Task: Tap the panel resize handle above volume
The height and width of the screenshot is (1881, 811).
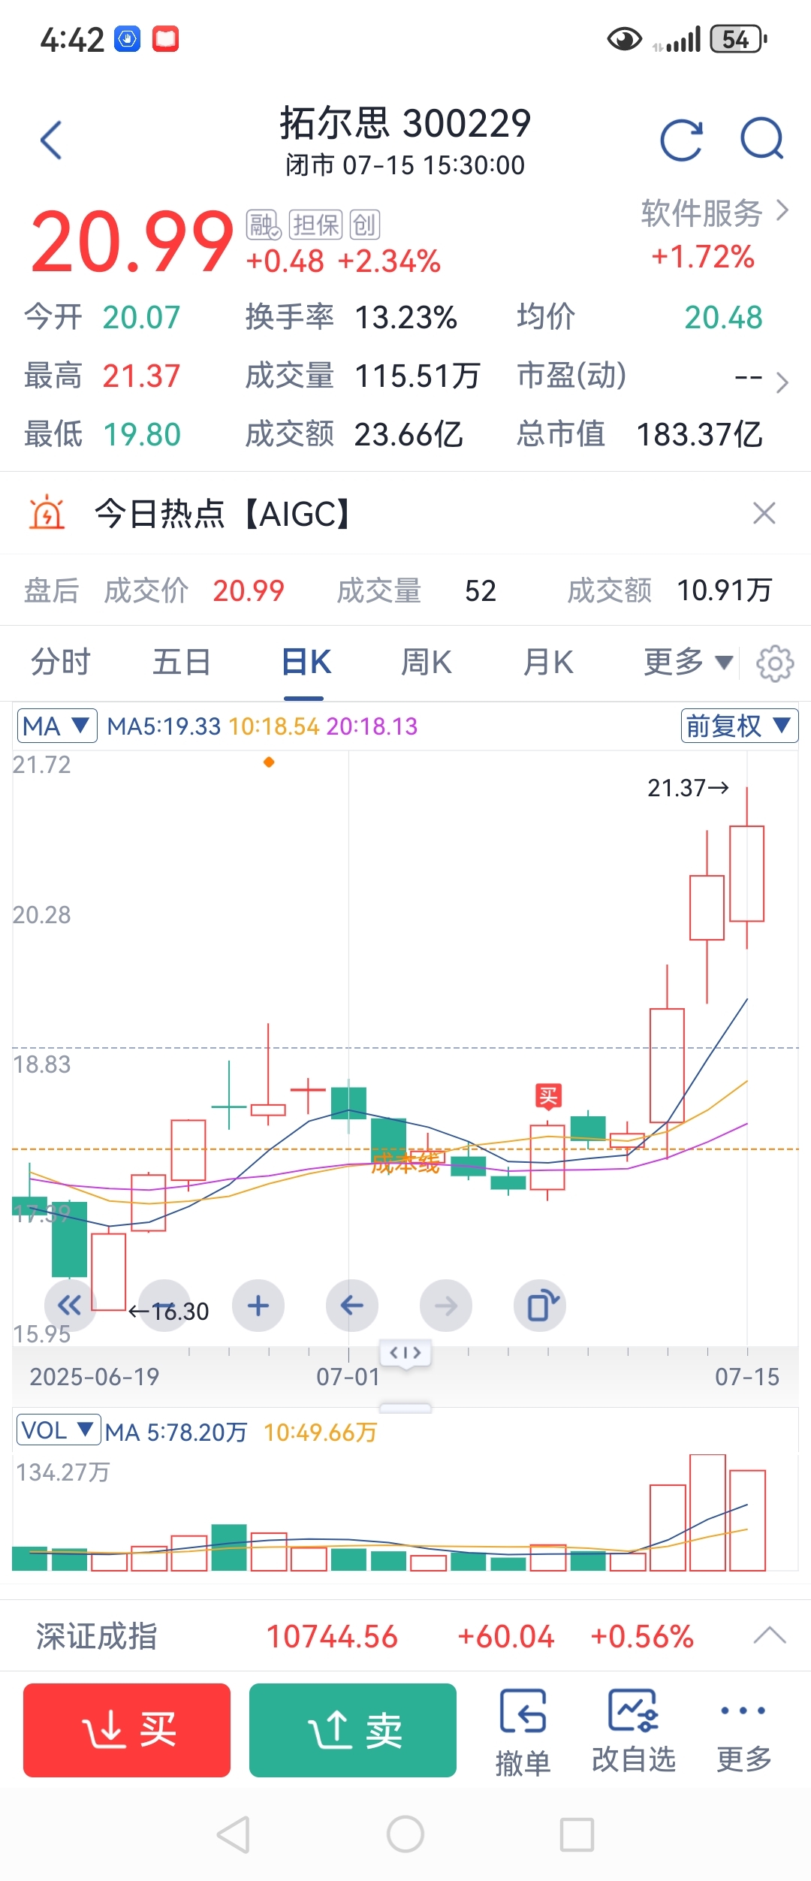Action: (405, 1407)
